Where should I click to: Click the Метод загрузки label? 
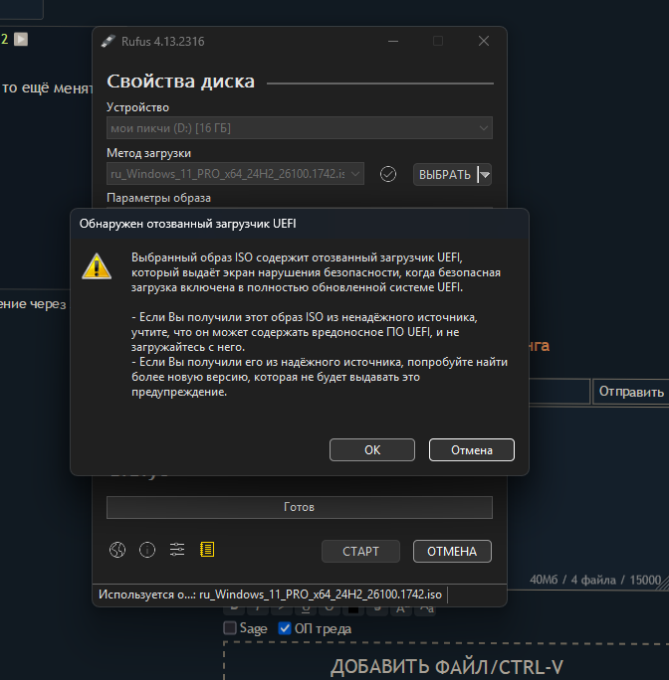tap(148, 153)
